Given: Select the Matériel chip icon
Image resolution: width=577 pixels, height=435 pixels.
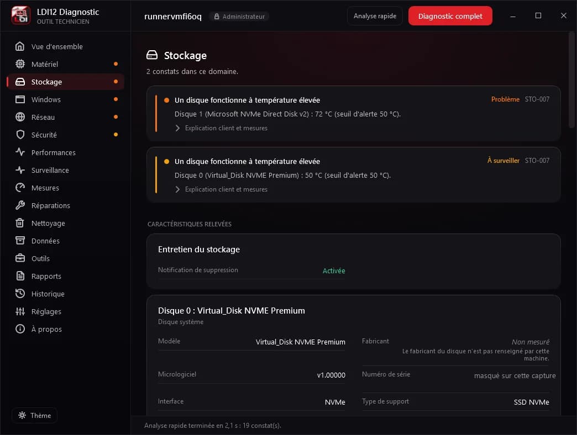Looking at the screenshot, I should point(20,64).
